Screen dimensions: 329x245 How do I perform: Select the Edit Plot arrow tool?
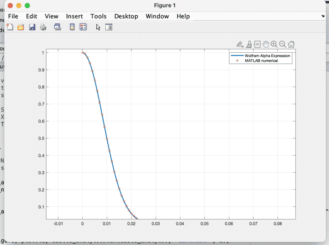click(x=98, y=27)
